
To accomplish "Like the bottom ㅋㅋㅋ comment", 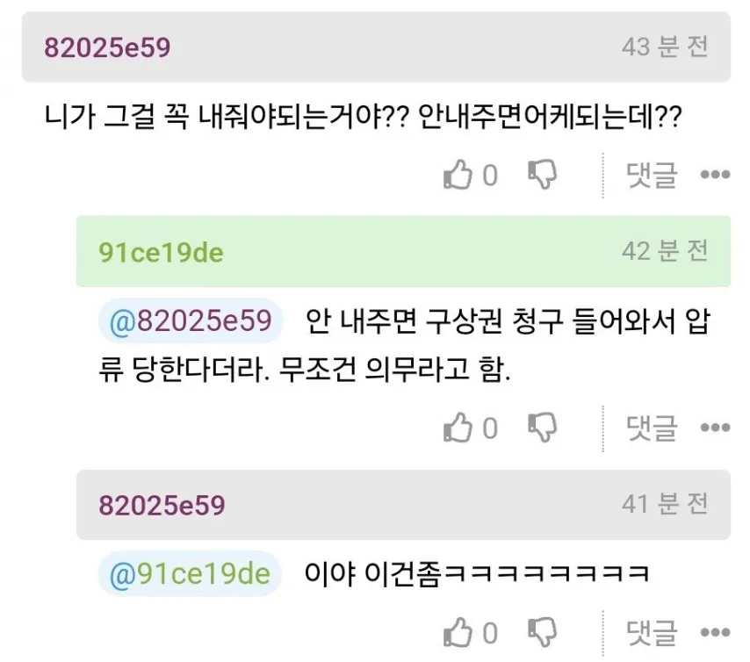I will (459, 632).
